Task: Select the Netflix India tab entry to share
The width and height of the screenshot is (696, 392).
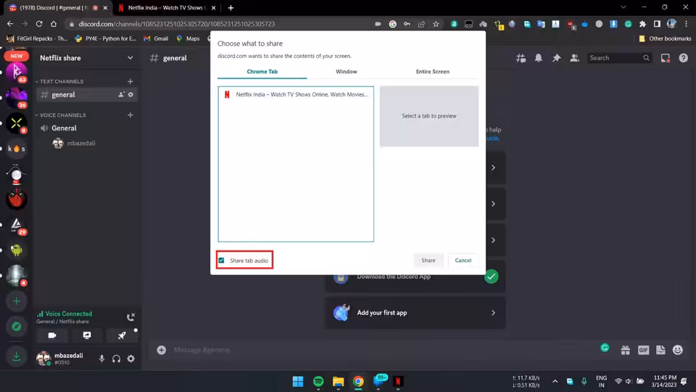Action: coord(296,94)
